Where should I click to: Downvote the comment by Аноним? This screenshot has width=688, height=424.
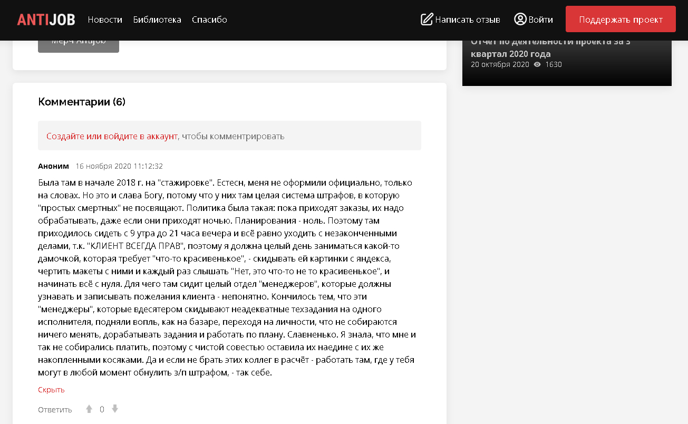pos(115,409)
